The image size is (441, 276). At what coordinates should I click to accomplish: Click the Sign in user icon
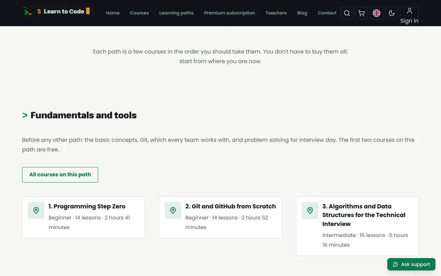(x=409, y=11)
